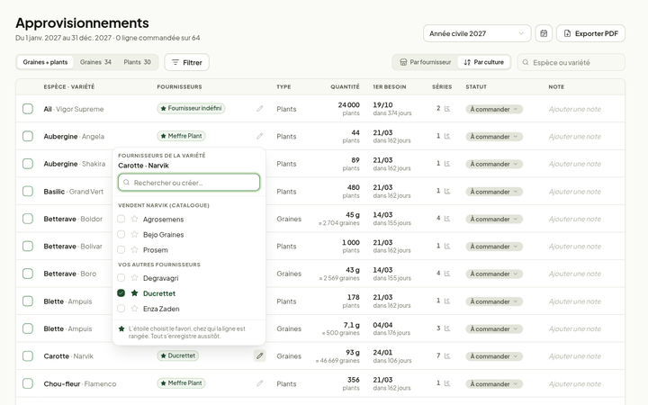Open series chart icon for Betterave Bolivar
The height and width of the screenshot is (405, 648).
[x=446, y=246]
